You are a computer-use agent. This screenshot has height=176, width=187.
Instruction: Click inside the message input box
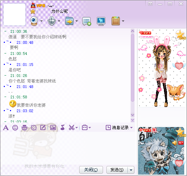(x=68, y=148)
